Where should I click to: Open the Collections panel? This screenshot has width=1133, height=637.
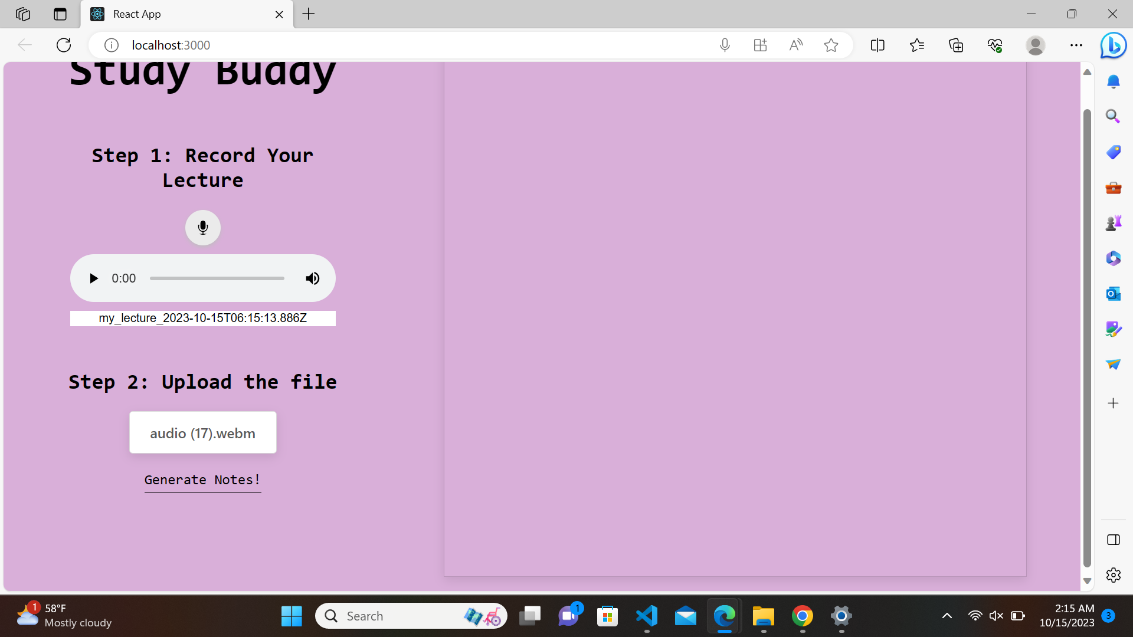(956, 45)
